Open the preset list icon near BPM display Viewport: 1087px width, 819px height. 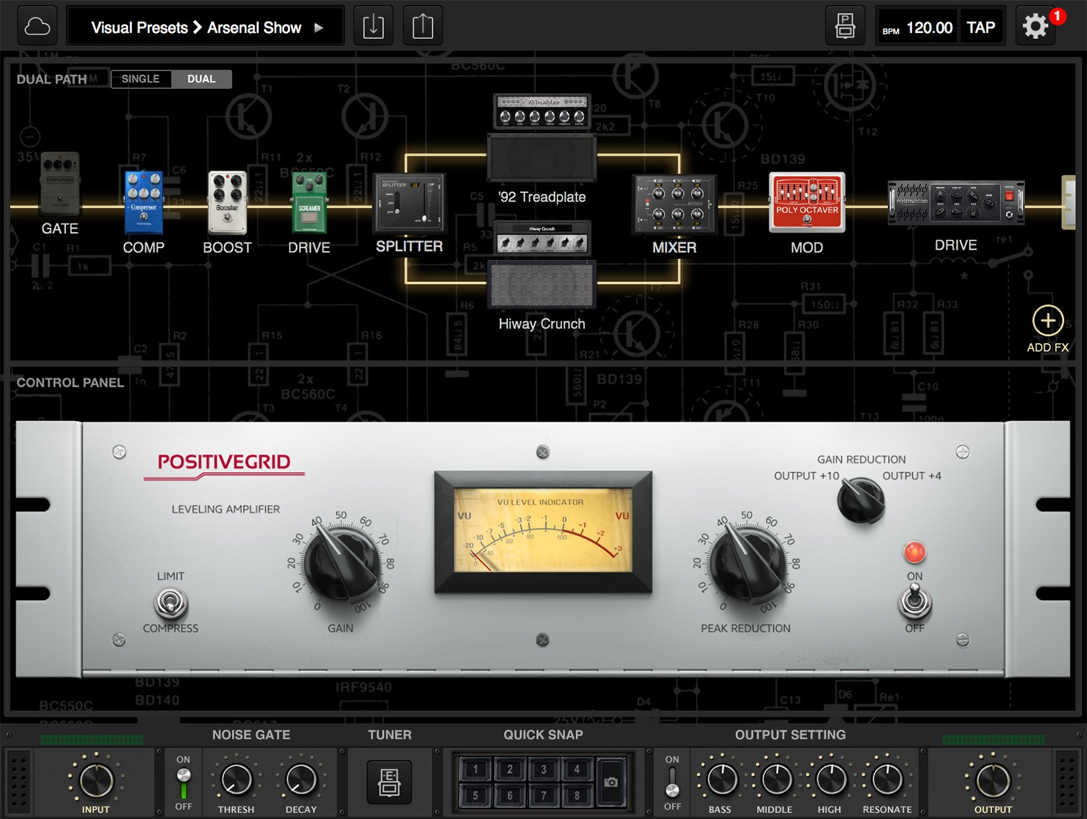pyautogui.click(x=844, y=25)
